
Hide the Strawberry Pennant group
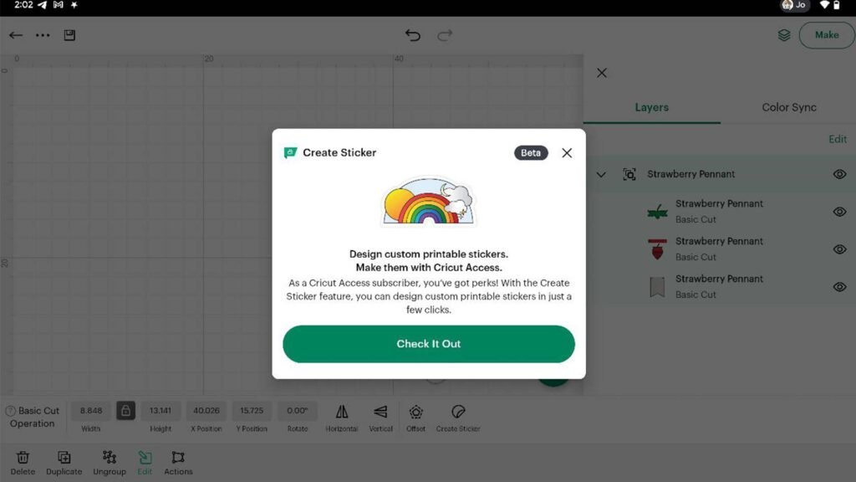click(x=839, y=174)
